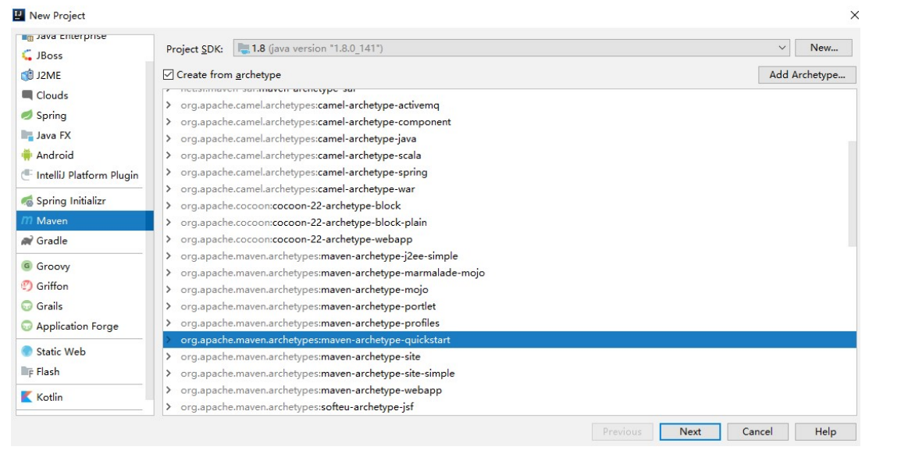The image size is (901, 454).
Task: Click the IntelliJ Platform Plugin icon
Action: (27, 175)
